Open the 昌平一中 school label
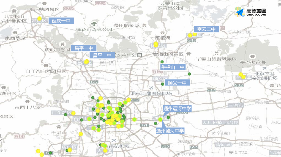Viewport: 281px width, 157px height. (x=84, y=48)
